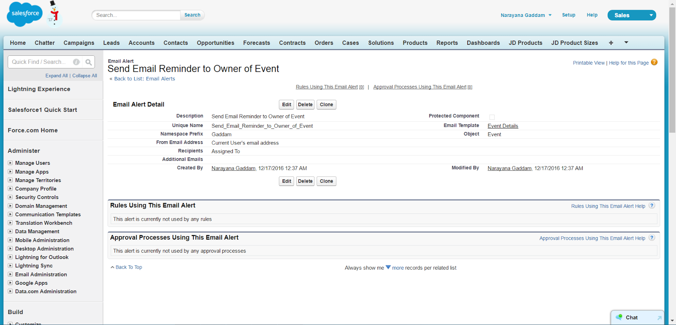Click the quick find info icon
The image size is (676, 325).
pos(76,62)
